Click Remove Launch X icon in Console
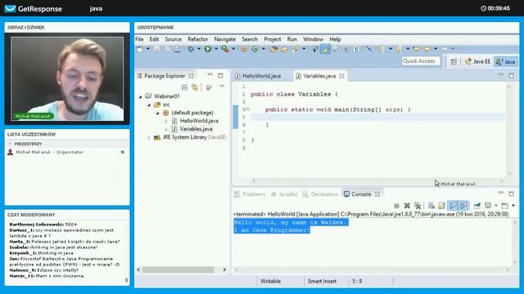This screenshot has height=294, width=524. coord(407,206)
